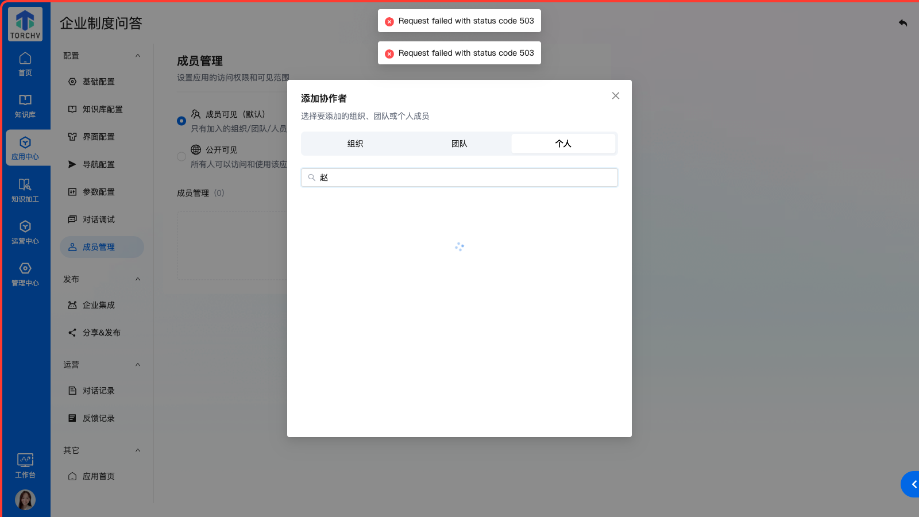Open 知识加工 in the sidebar

pos(25,191)
